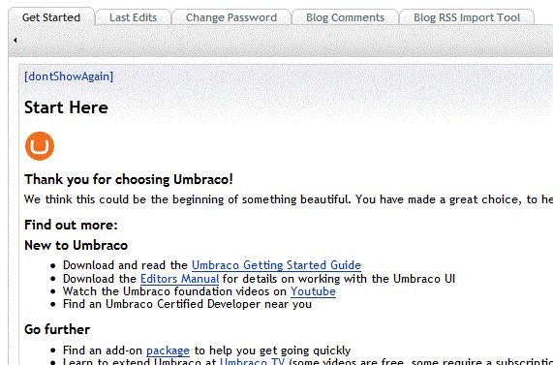Open the Last Edits tab
This screenshot has width=553, height=365.
coord(134,17)
